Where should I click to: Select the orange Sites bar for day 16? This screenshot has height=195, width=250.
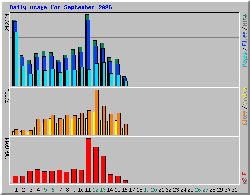point(126,129)
